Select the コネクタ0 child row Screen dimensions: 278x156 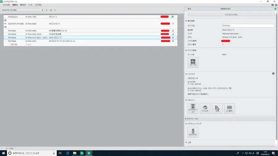coord(91,45)
